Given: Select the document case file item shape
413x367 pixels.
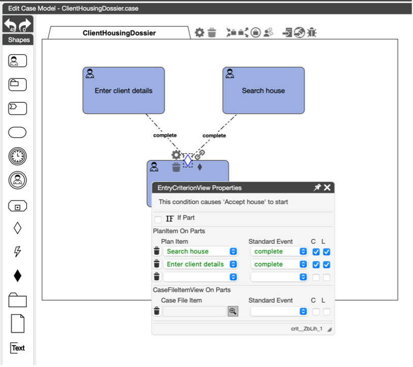Looking at the screenshot, I should [x=17, y=323].
